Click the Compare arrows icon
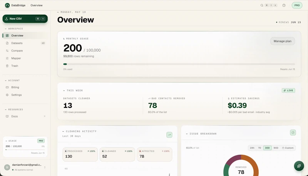The image size is (308, 176). pyautogui.click(x=7, y=51)
